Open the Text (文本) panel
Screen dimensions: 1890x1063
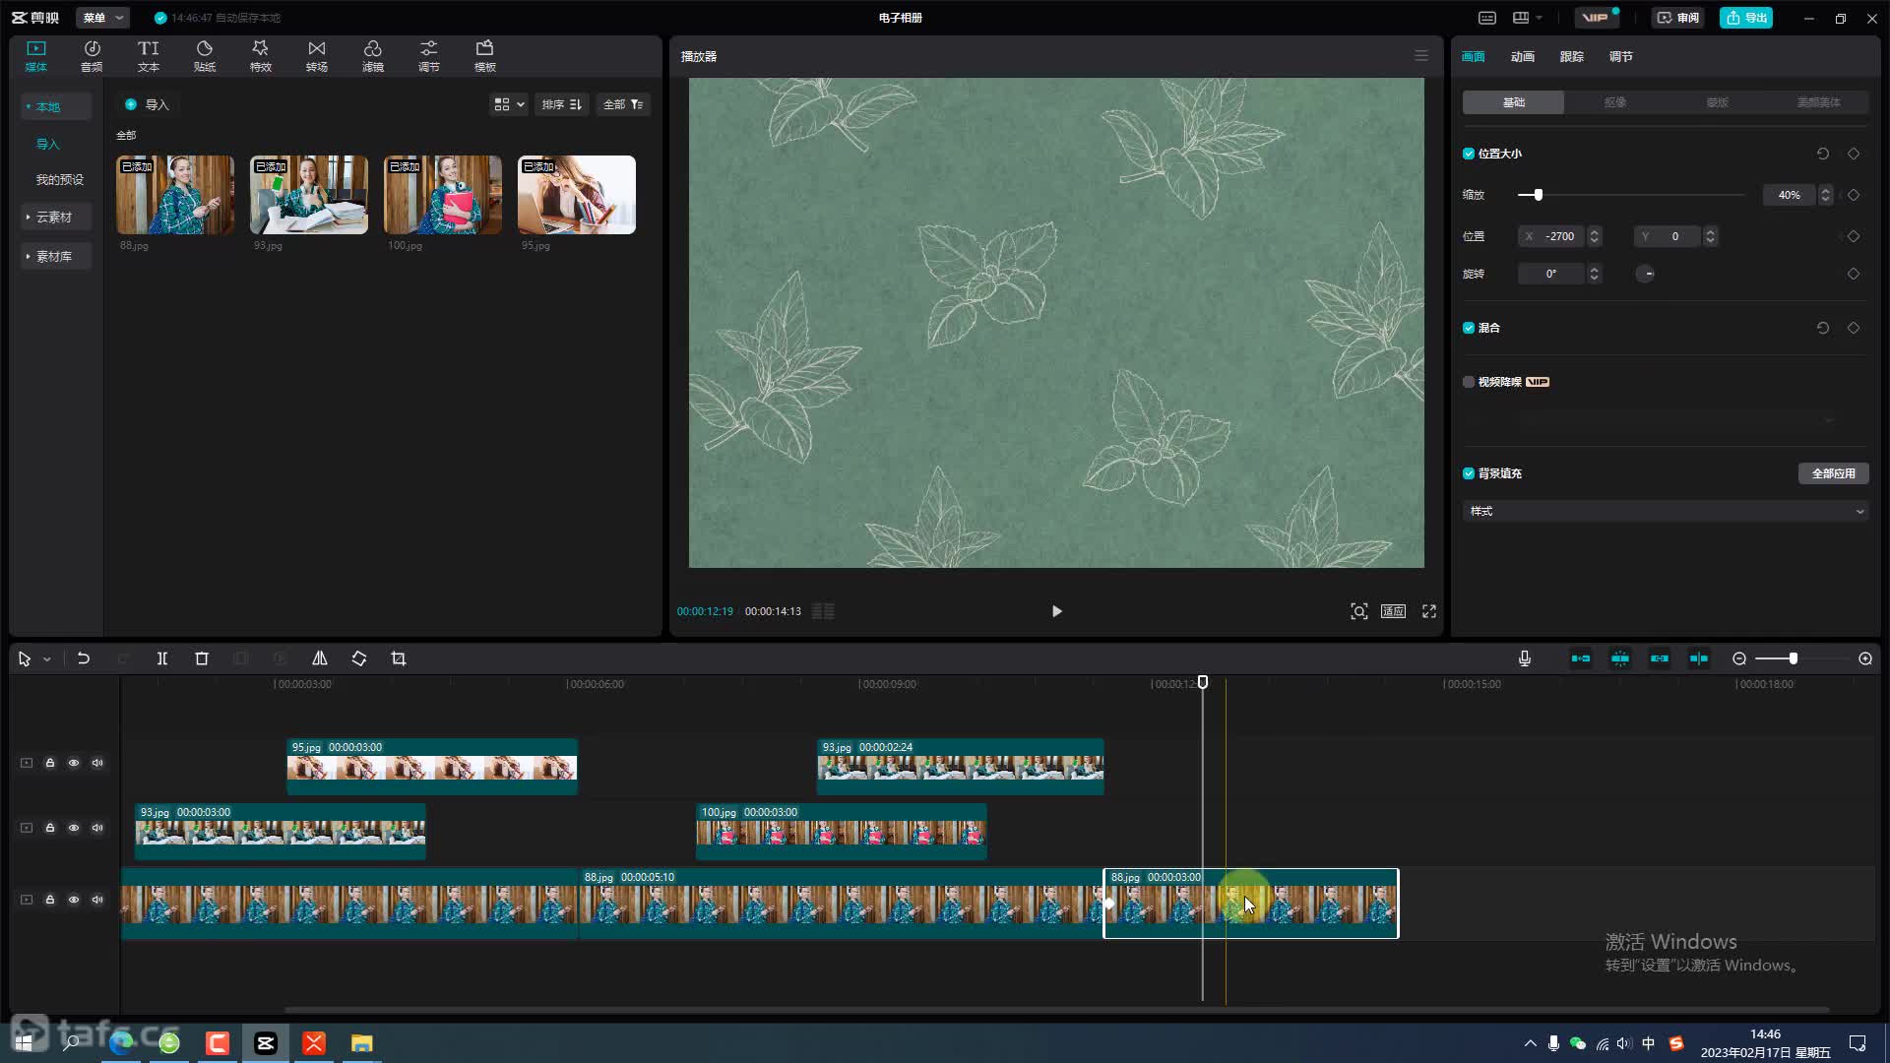tap(148, 56)
